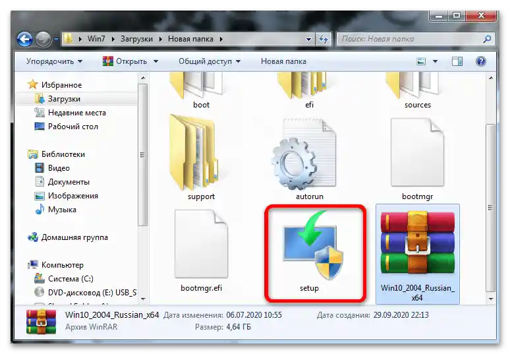Click the search magnifier icon
This screenshot has height=354, width=510.
487,39
